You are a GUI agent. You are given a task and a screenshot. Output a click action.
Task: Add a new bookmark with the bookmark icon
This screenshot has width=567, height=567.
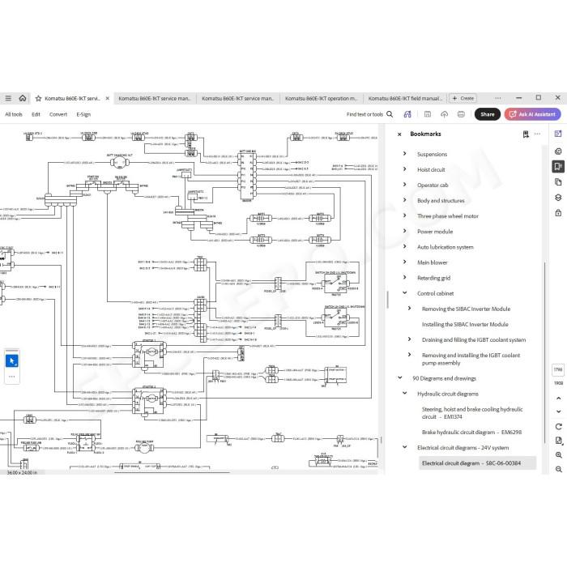click(x=526, y=134)
